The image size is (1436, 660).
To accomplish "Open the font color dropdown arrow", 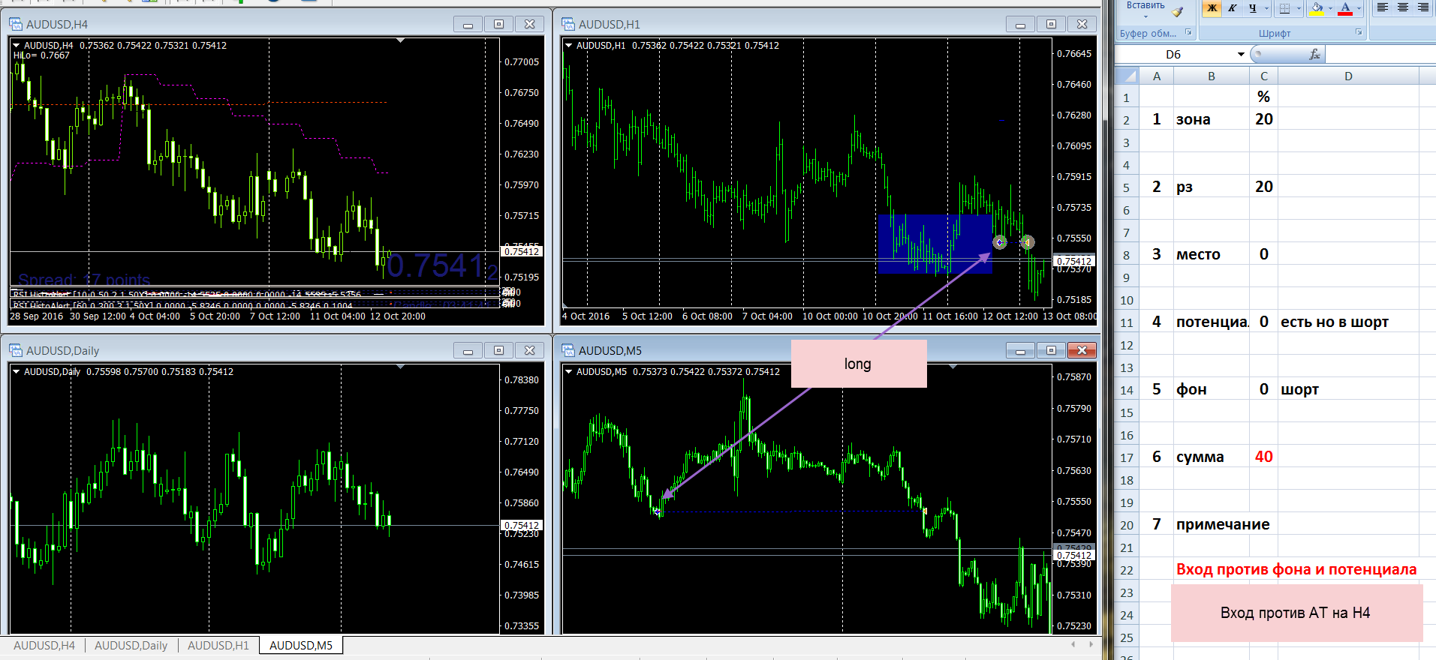I will [1359, 8].
